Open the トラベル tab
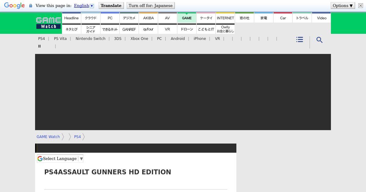Image resolution: width=366 pixels, height=192 pixels. (302, 18)
